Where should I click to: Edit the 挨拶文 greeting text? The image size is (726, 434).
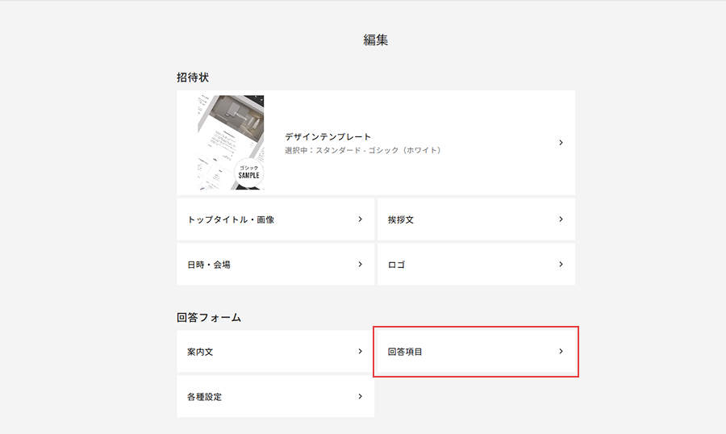[x=401, y=219]
